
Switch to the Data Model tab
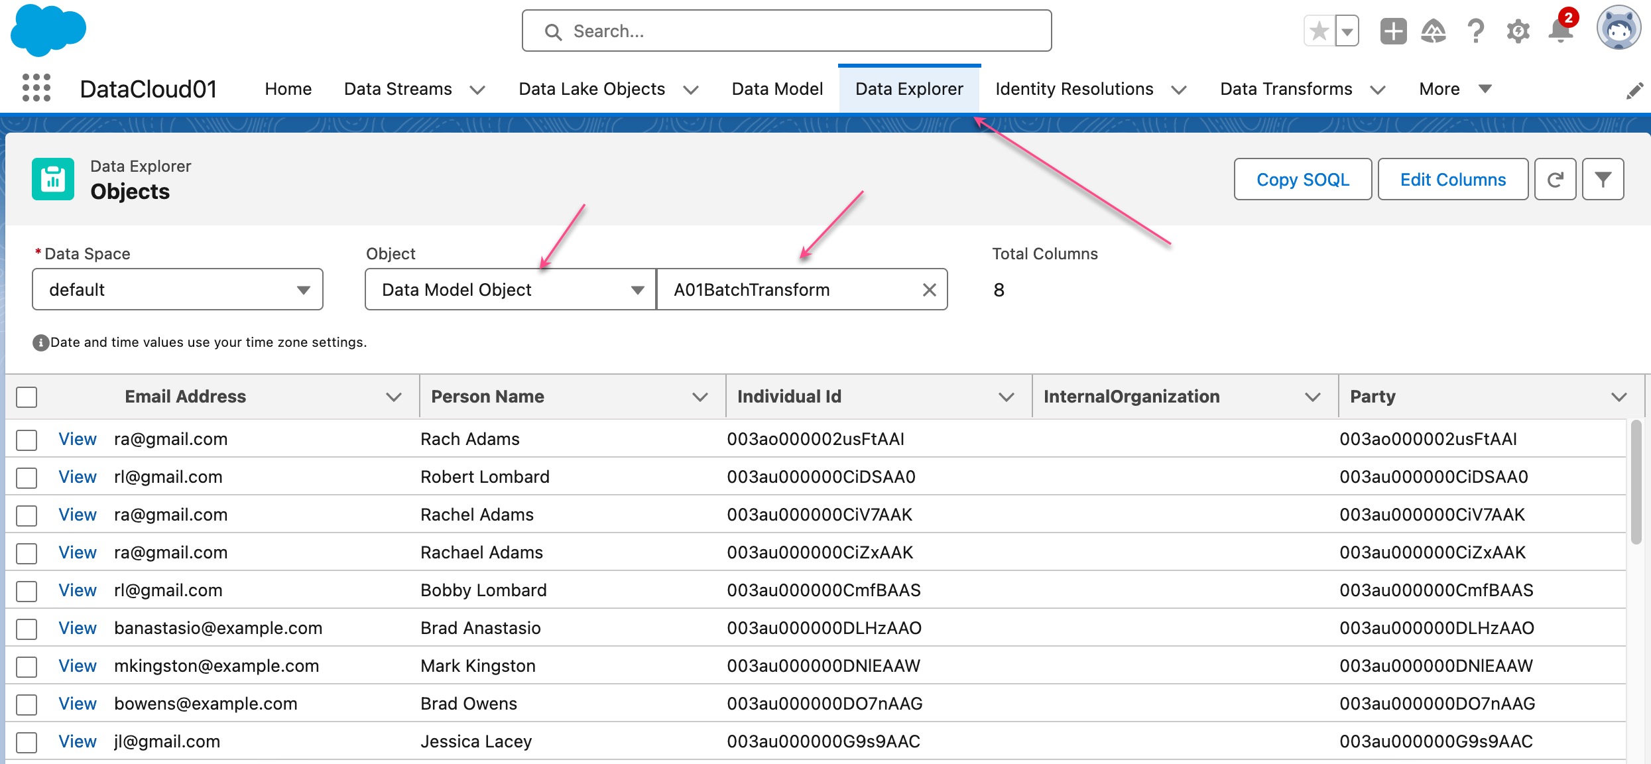point(777,89)
